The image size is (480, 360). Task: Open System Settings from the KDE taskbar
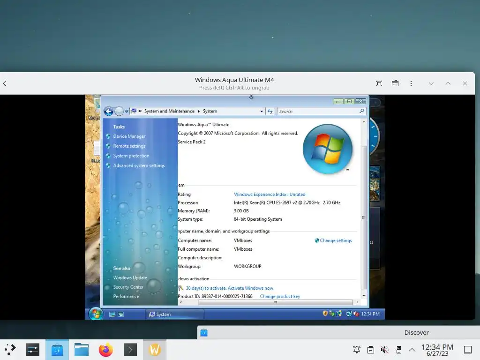(33, 350)
